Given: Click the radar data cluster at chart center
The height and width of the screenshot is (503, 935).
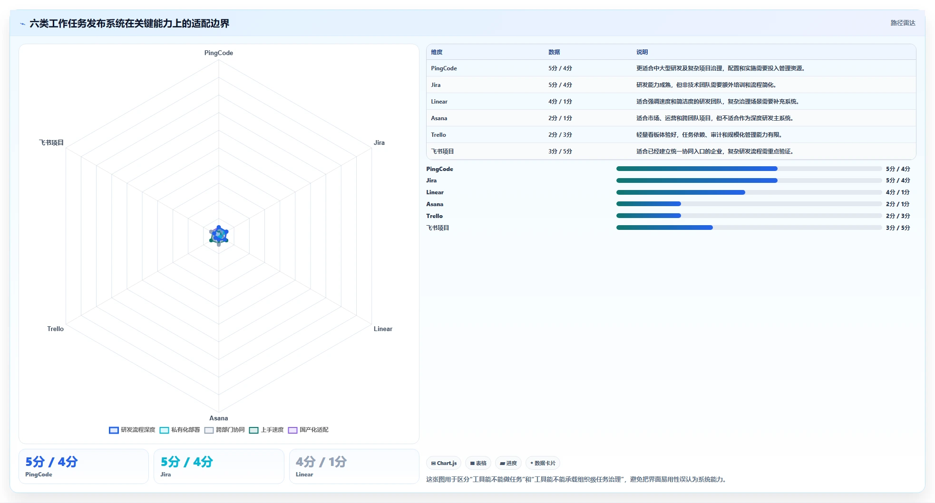Looking at the screenshot, I should pyautogui.click(x=219, y=236).
